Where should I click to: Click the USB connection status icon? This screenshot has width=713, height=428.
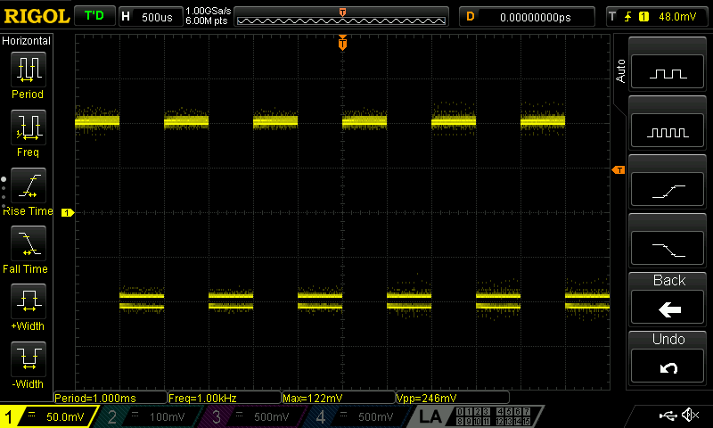[x=668, y=416]
